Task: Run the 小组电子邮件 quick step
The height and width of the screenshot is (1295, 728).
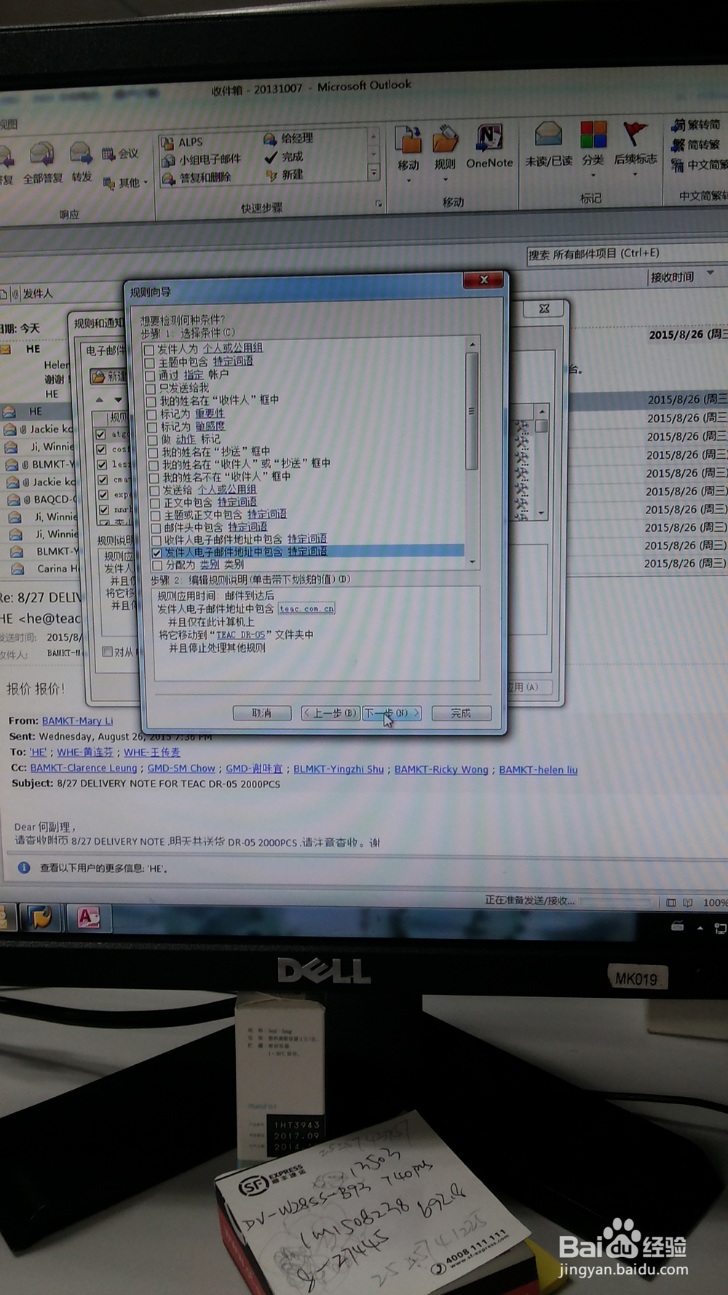Action: pyautogui.click(x=202, y=160)
